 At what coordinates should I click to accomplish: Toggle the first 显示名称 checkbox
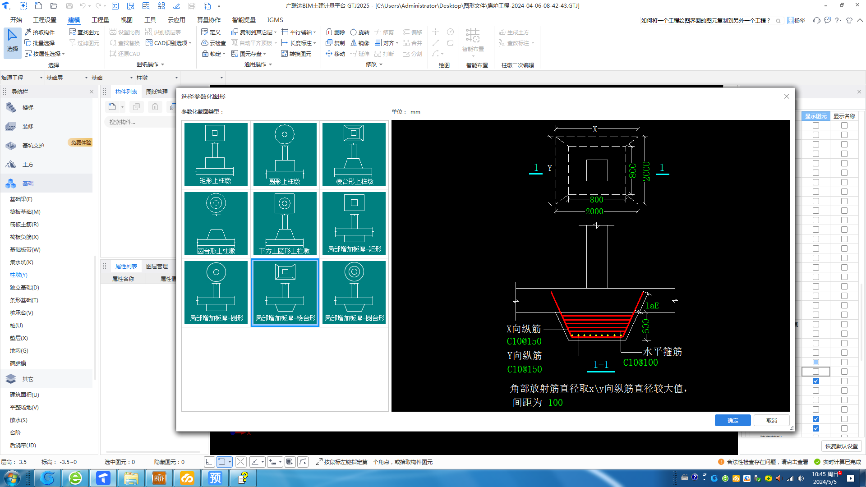tap(844, 125)
